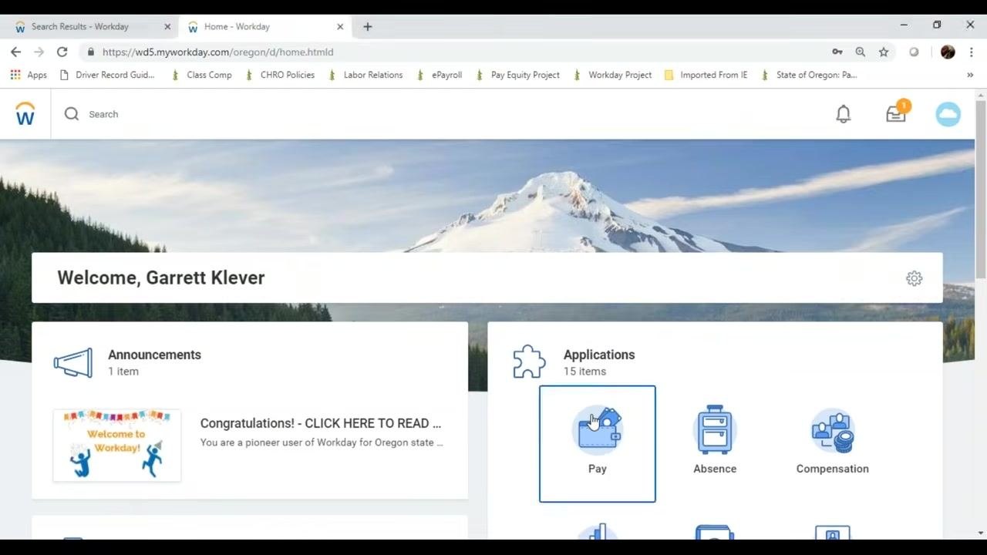Screen dimensions: 987x555
Task: Open a new browser tab
Action: [x=368, y=26]
